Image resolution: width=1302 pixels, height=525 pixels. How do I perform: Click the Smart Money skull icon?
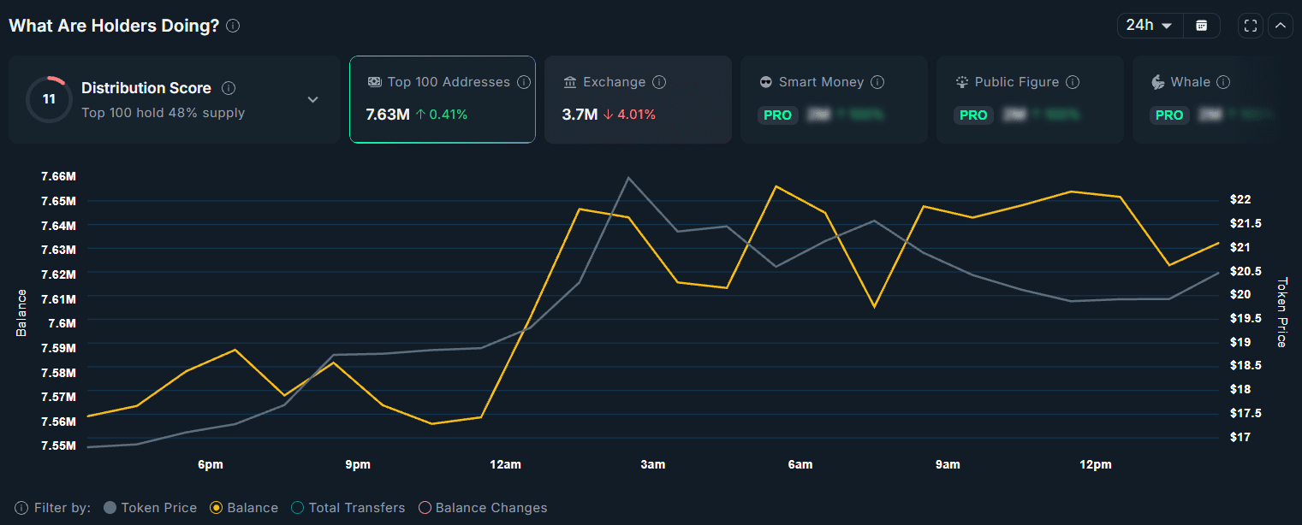[x=766, y=82]
